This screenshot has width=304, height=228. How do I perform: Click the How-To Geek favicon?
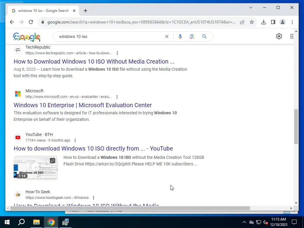pos(18,195)
